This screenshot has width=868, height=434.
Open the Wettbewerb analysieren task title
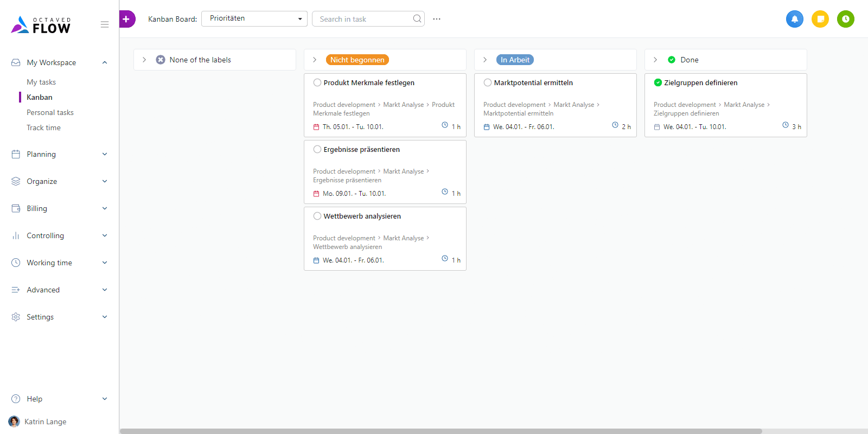point(362,216)
